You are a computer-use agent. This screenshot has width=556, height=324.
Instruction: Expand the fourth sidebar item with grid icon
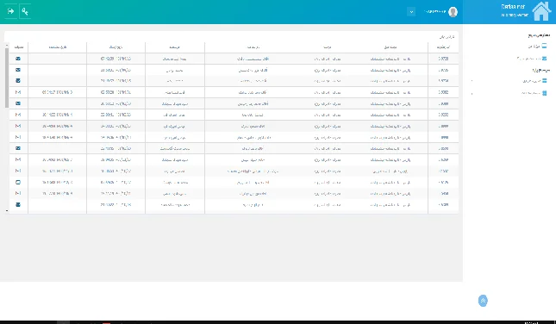[x=534, y=93]
